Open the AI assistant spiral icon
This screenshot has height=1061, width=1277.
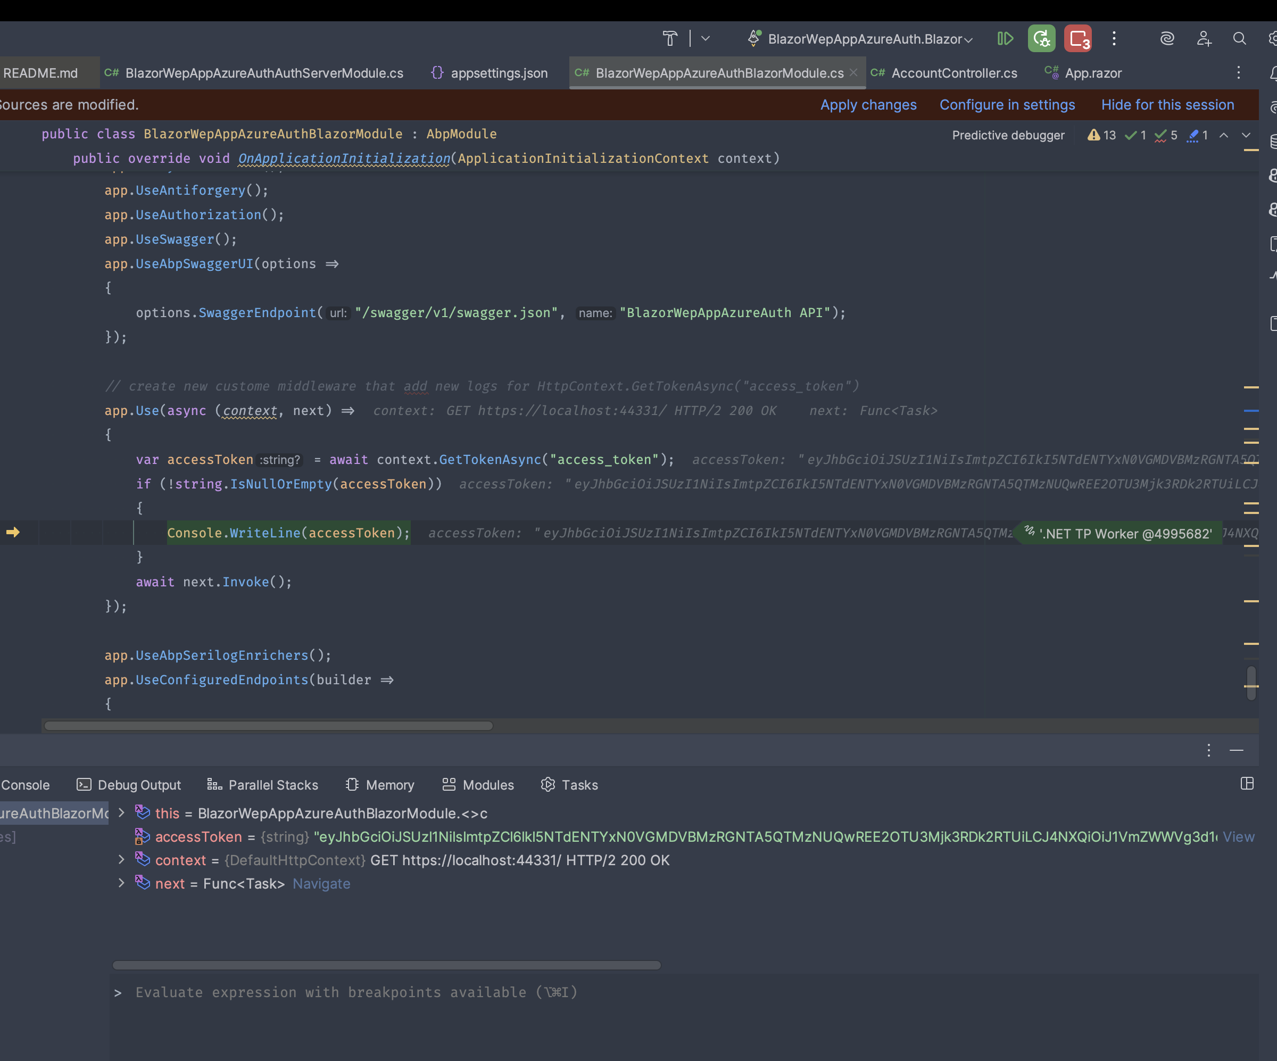(1166, 39)
